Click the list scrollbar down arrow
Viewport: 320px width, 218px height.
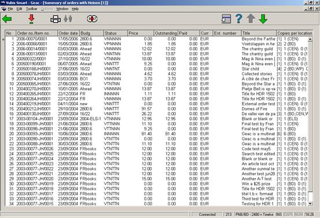tap(310, 204)
